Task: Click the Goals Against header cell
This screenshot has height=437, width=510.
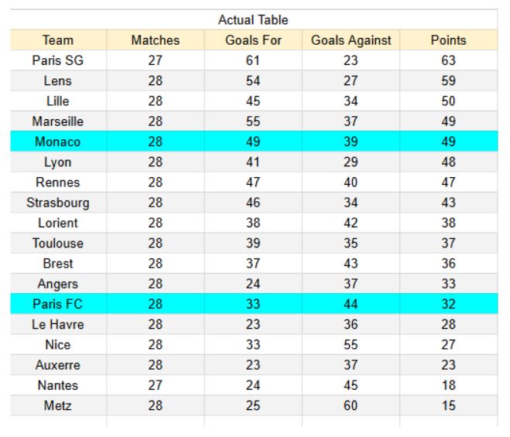Action: (351, 40)
